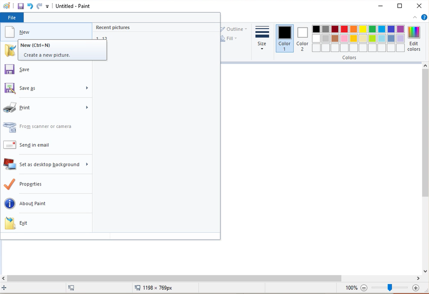Viewport: 429px width, 294px height.
Task: Click the 100% zoom level text
Action: 351,288
